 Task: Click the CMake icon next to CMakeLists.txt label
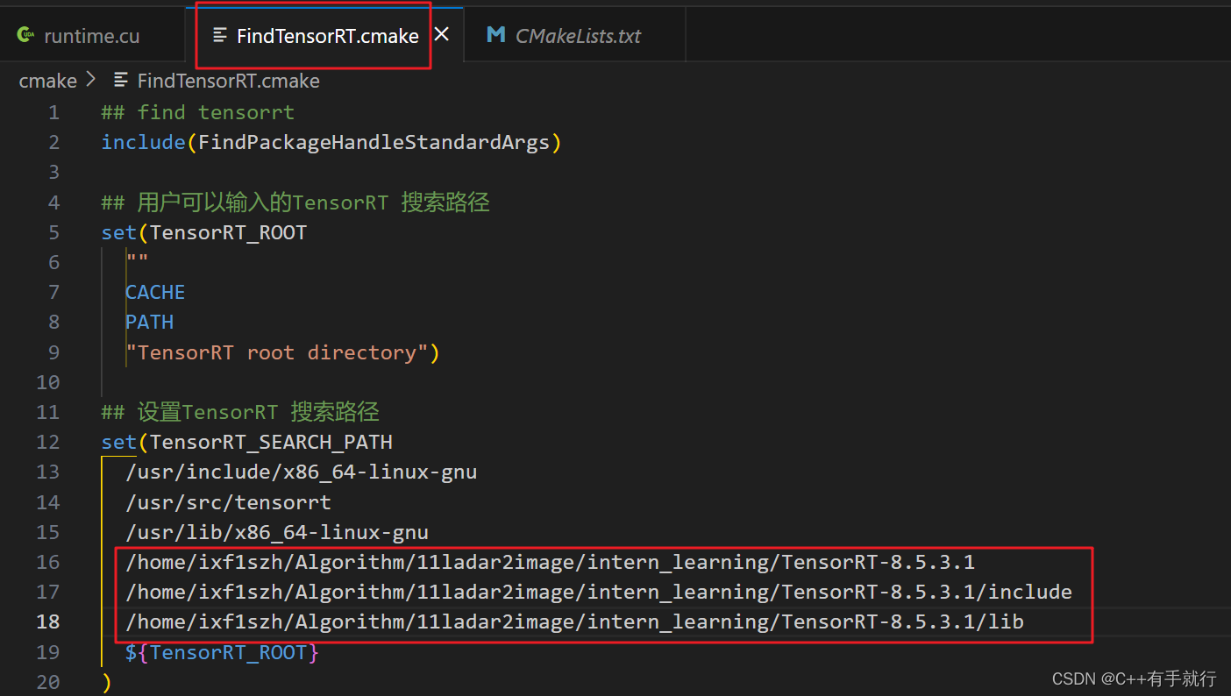[495, 35]
